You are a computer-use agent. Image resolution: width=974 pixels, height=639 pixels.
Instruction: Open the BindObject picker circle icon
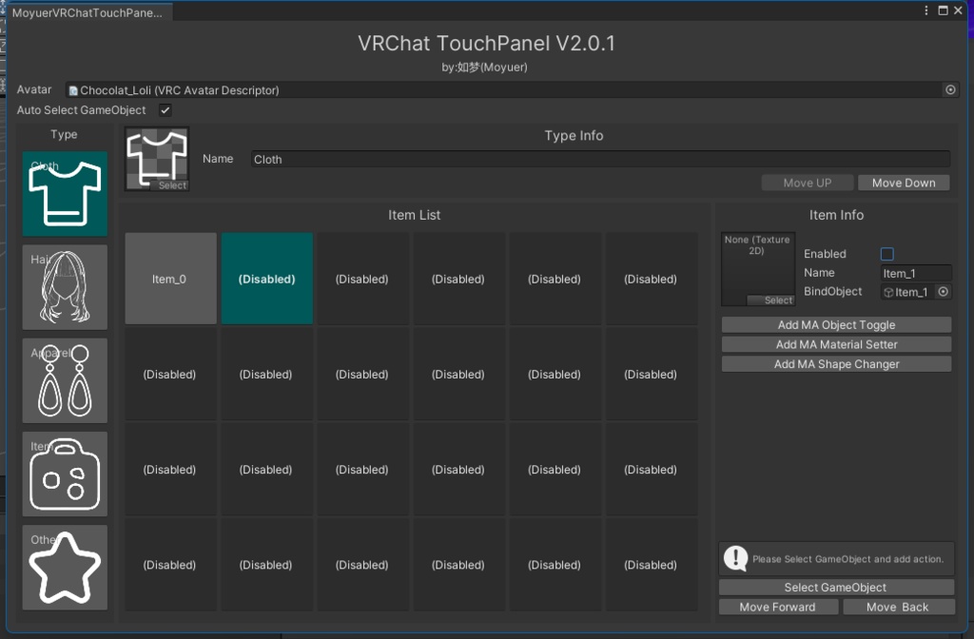pyautogui.click(x=943, y=292)
